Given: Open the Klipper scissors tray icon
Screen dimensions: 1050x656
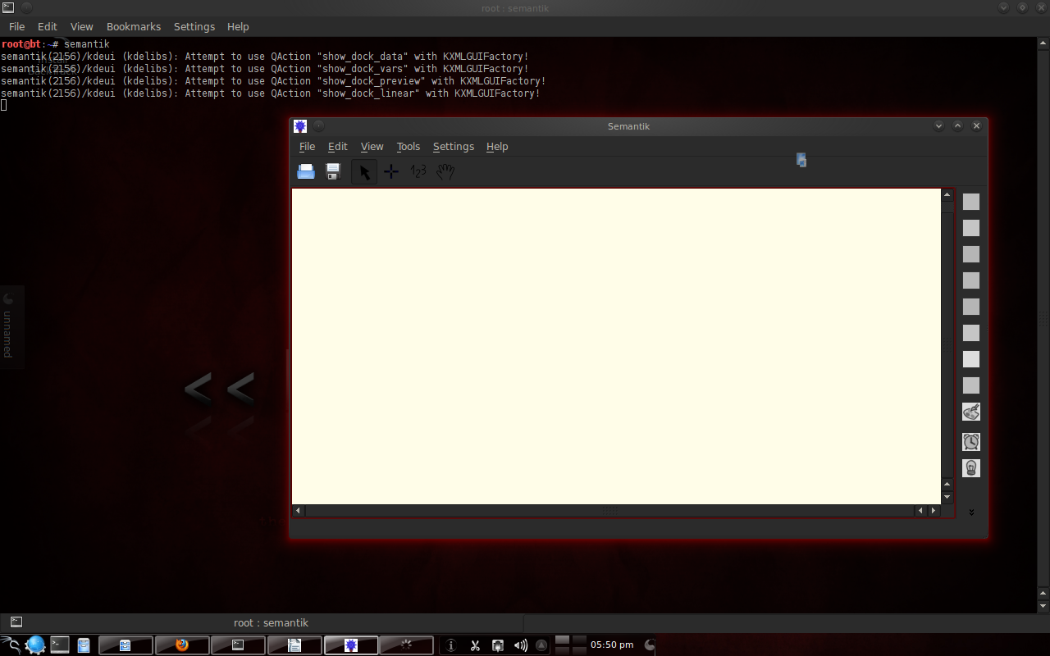Looking at the screenshot, I should (x=475, y=645).
